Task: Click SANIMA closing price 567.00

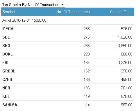Action: 127,105
